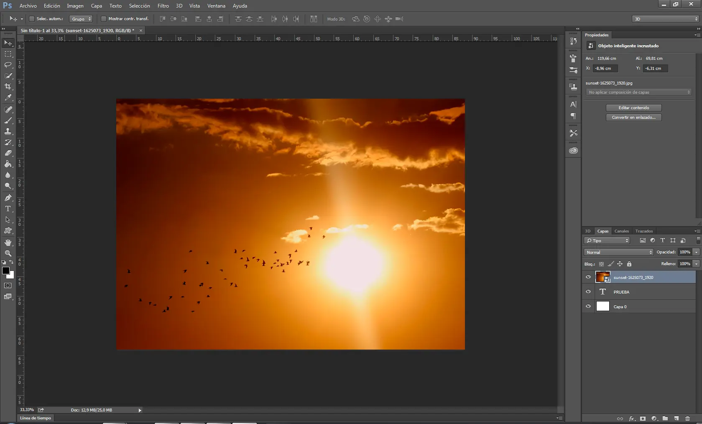Toggle lock all padlock icon

click(x=629, y=264)
